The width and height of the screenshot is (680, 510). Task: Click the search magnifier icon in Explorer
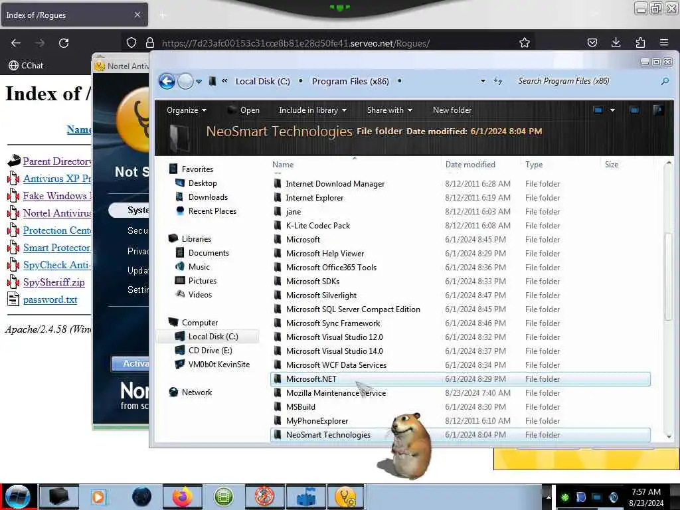665,81
